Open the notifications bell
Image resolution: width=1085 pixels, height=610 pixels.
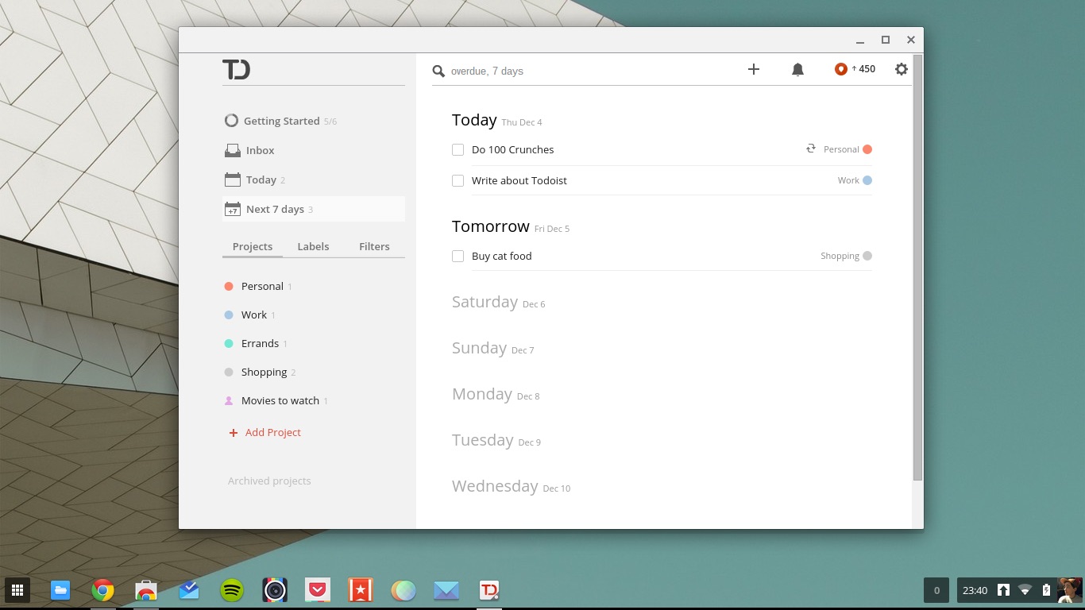pos(797,70)
